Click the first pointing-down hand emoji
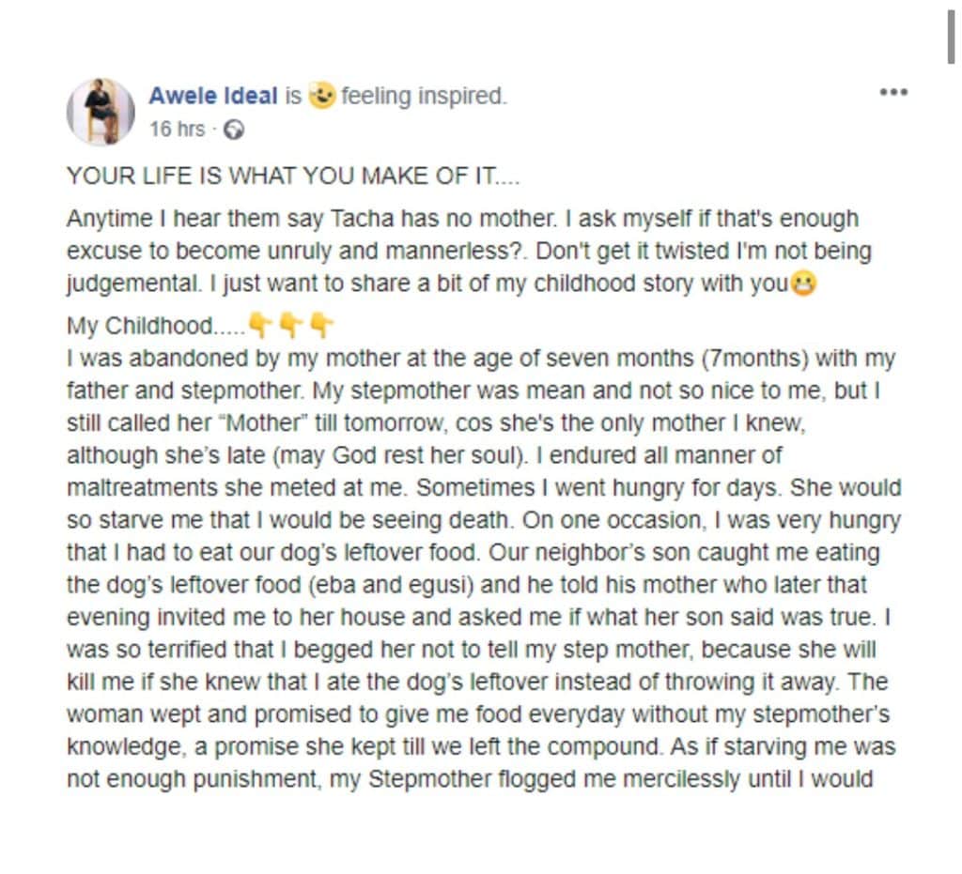 coord(261,326)
